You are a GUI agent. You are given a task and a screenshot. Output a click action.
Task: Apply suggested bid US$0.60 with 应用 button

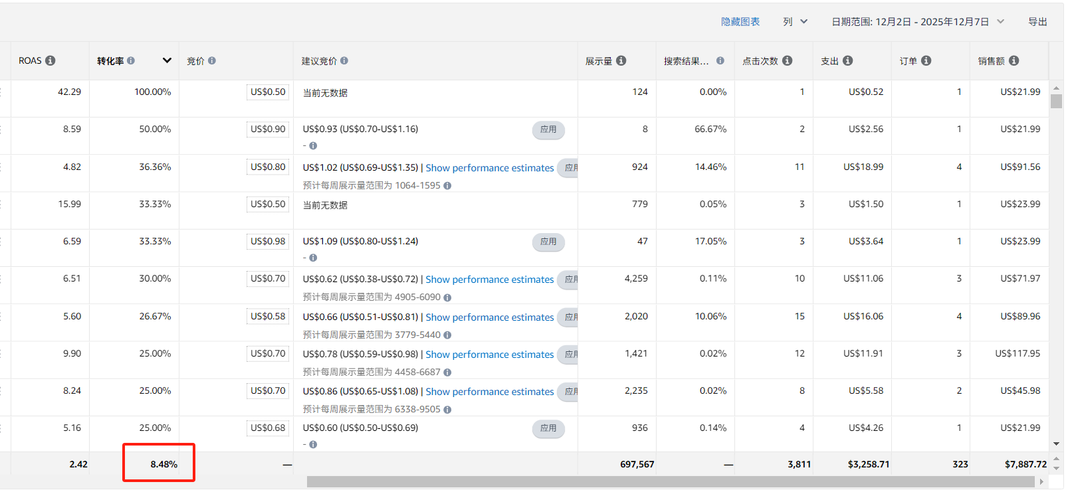[x=548, y=428]
